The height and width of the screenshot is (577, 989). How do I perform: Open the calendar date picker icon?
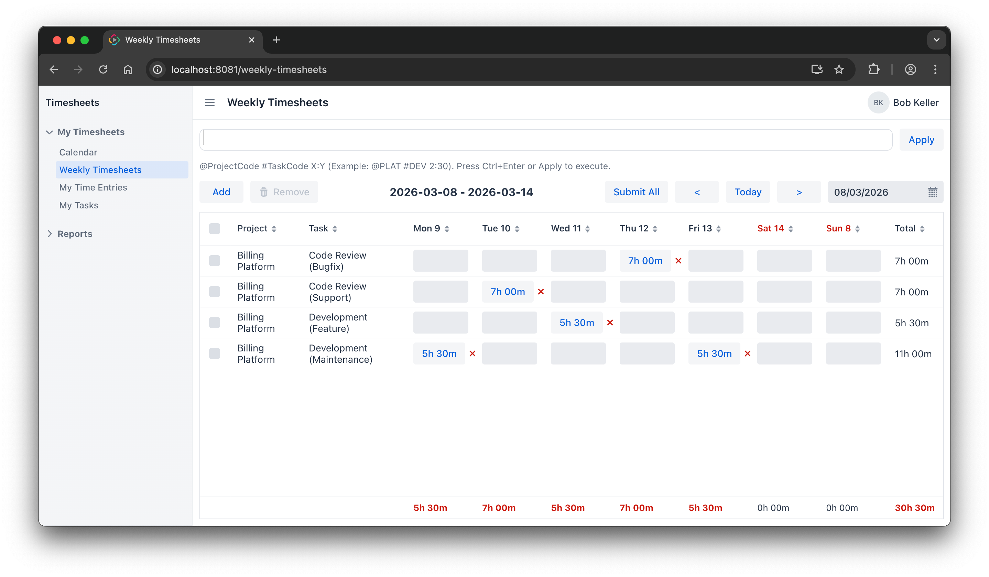pyautogui.click(x=933, y=192)
